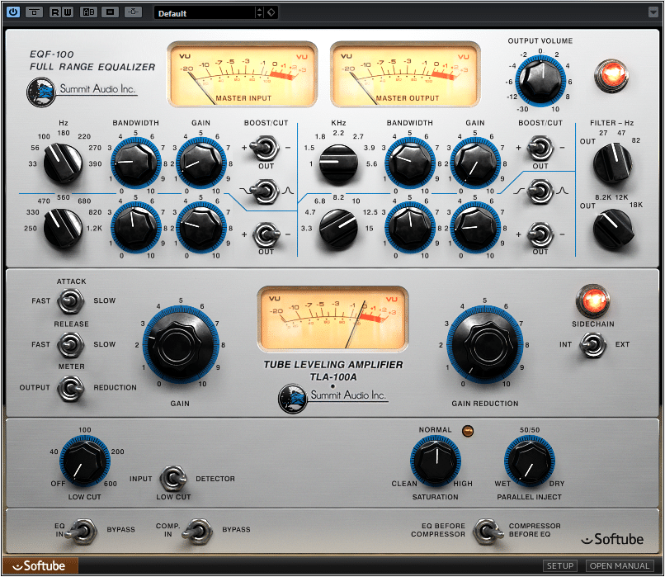
Task: Switch between A/B settings
Action: tap(88, 12)
